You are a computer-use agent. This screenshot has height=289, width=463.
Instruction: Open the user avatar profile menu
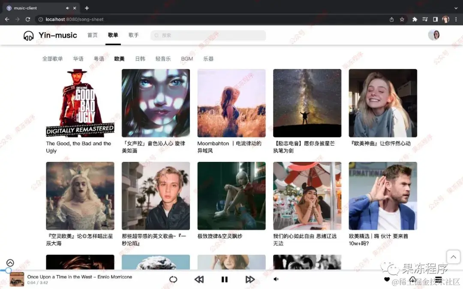click(434, 35)
